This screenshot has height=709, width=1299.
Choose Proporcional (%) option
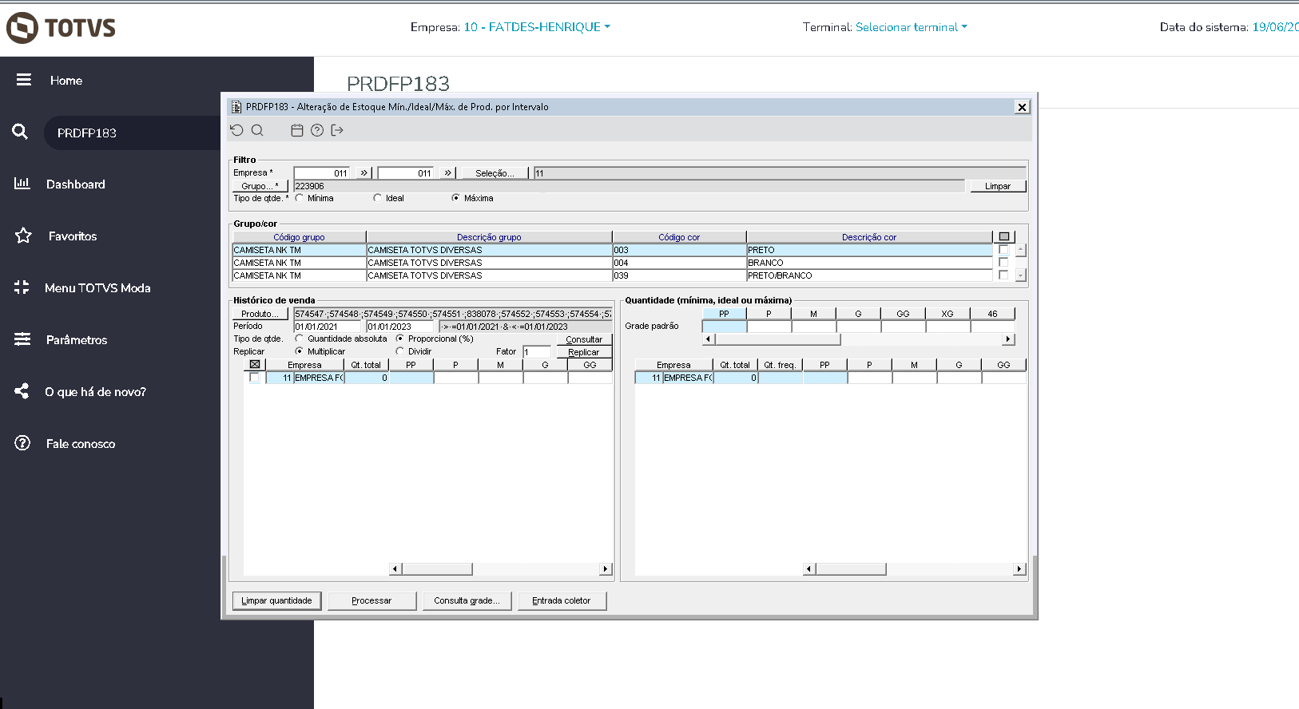click(x=400, y=339)
